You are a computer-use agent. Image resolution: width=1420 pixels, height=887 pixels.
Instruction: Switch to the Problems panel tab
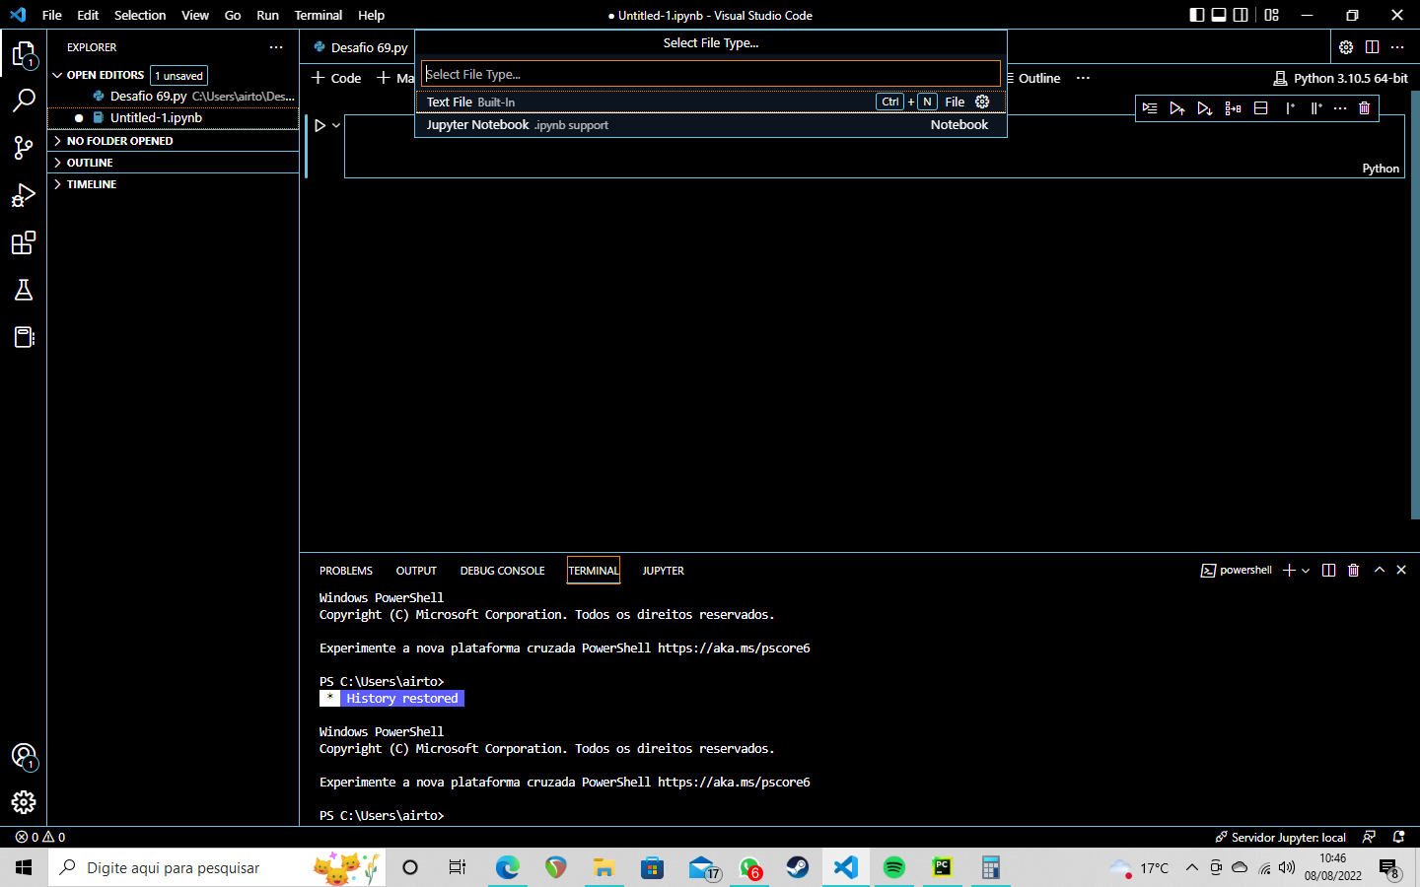(x=346, y=571)
